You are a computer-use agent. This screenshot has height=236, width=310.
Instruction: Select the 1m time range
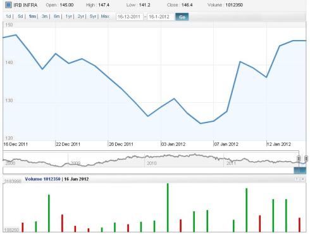click(32, 16)
